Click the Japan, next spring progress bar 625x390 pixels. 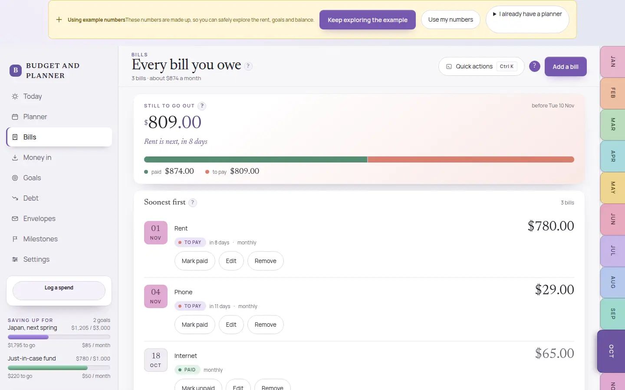[59, 337]
